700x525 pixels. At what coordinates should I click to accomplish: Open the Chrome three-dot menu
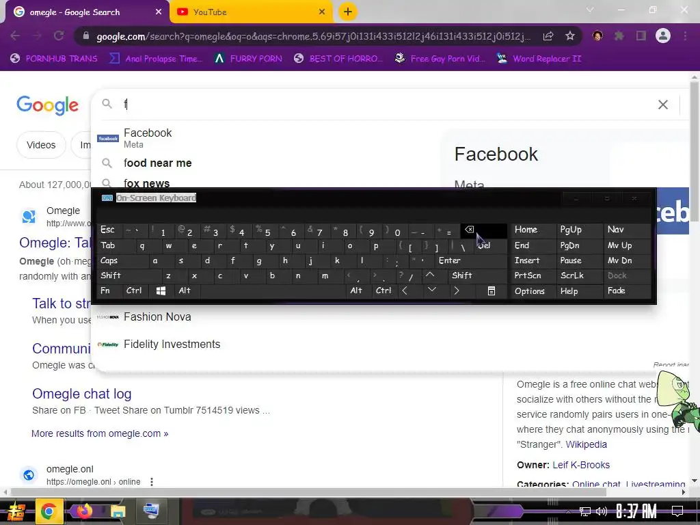click(x=685, y=36)
